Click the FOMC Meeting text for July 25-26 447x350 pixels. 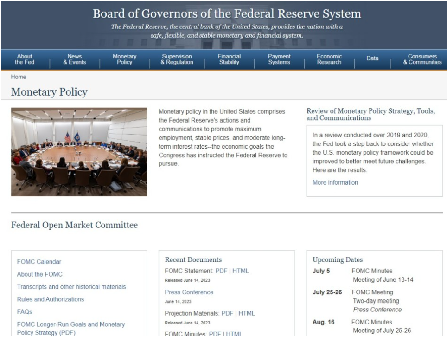coord(372,292)
